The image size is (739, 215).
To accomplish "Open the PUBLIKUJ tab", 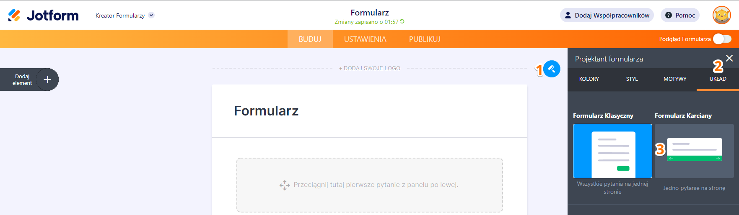I will pyautogui.click(x=425, y=39).
